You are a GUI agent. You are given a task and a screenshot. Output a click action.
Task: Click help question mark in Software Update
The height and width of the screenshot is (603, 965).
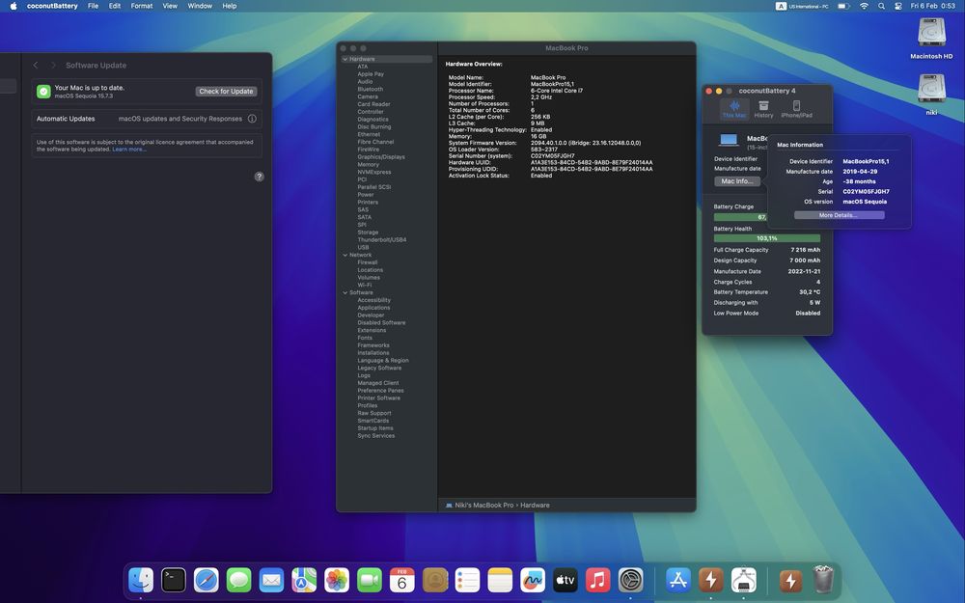(259, 177)
